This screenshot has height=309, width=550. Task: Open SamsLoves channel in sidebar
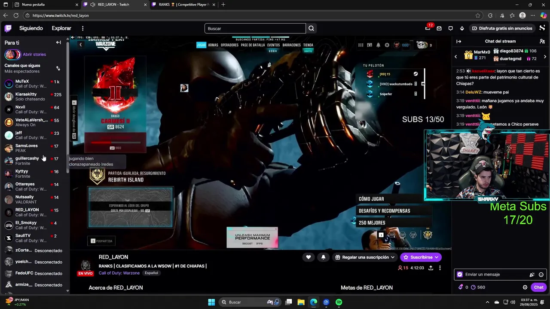click(34, 148)
